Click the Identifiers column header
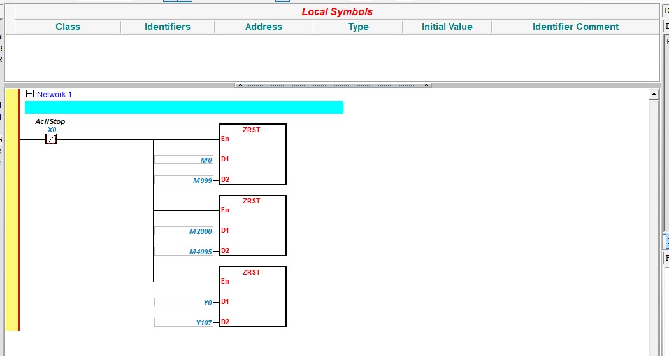 (167, 27)
